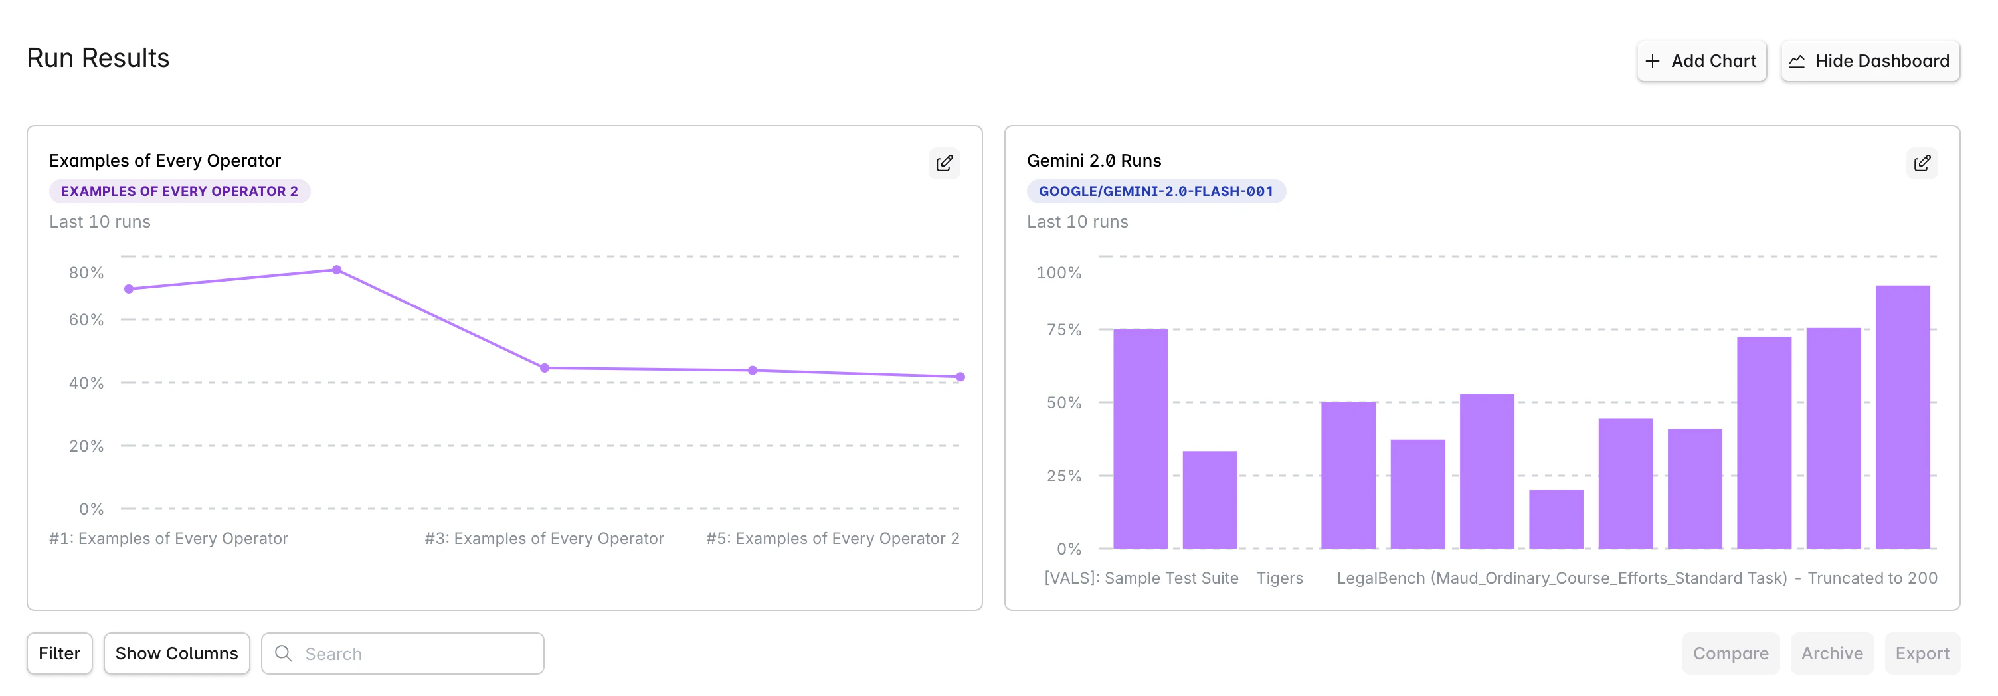
Task: Select the GOOGLE/GEMINI-2.0-FLASH-001 model badge
Action: click(1157, 191)
